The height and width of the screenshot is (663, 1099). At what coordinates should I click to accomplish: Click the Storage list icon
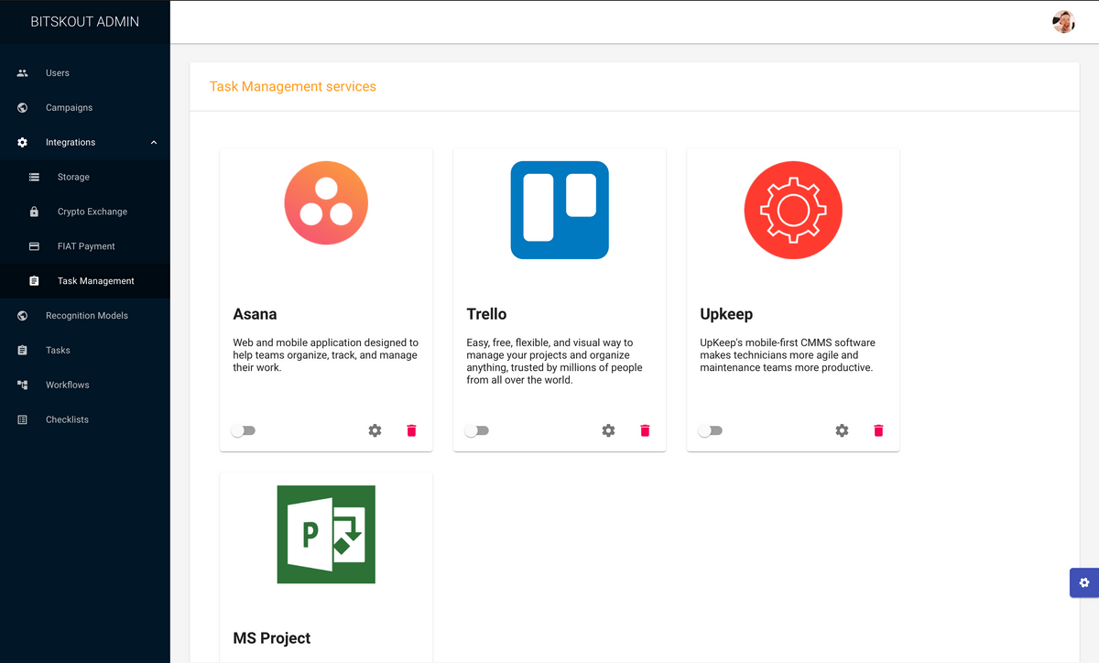coord(34,178)
